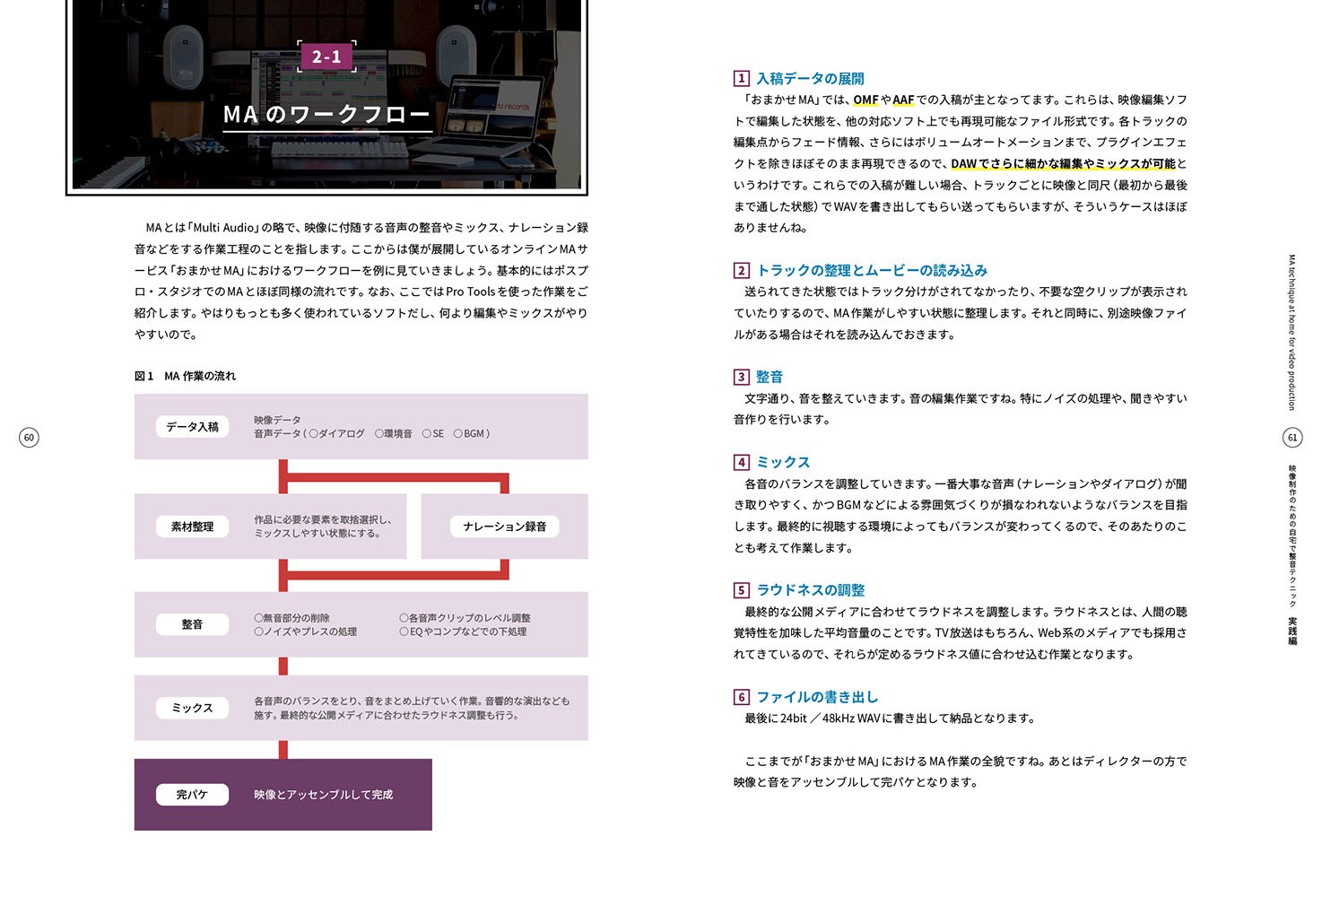
Task: Click the boxed number 3 icon beside 整音
Action: [741, 378]
